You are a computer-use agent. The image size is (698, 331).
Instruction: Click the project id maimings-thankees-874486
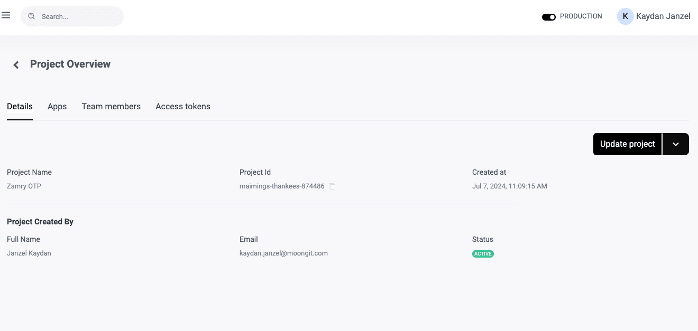(x=282, y=186)
